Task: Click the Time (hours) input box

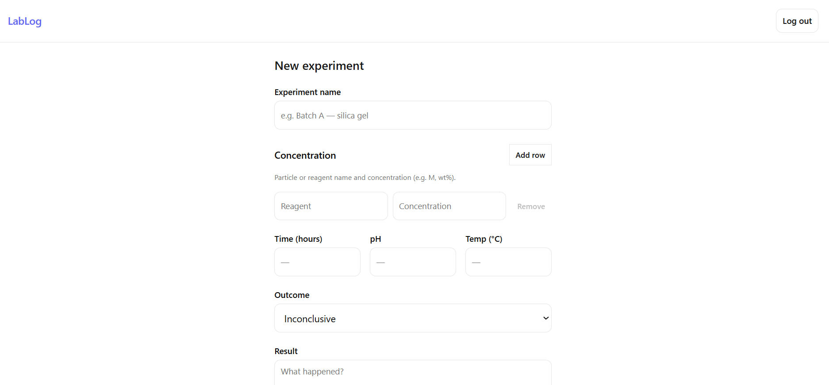Action: click(x=317, y=262)
